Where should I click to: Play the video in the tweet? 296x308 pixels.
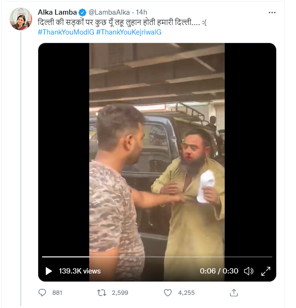(x=49, y=271)
